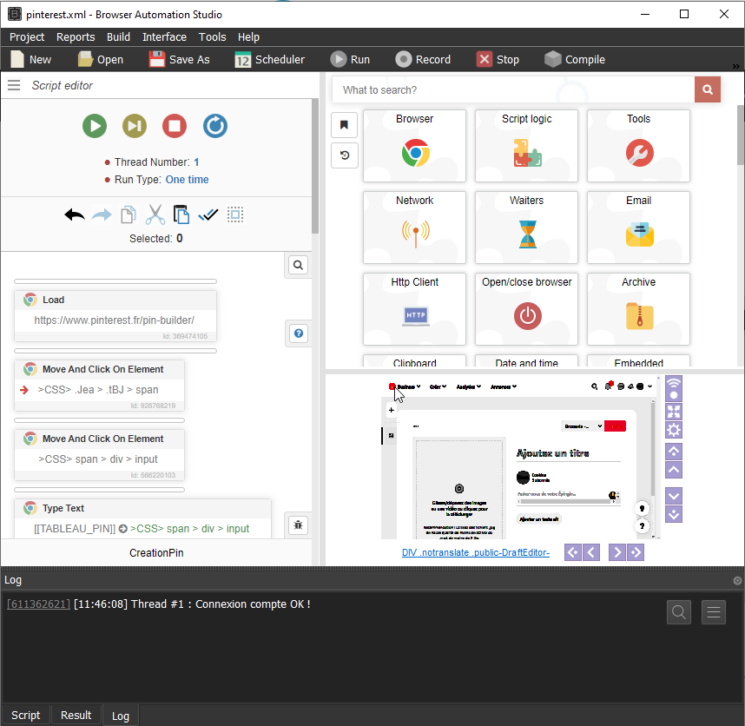Open the Browser module tile

tap(414, 146)
